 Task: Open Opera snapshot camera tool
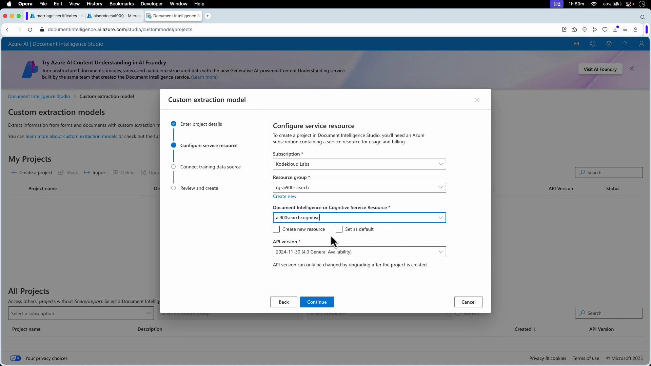[x=574, y=29]
